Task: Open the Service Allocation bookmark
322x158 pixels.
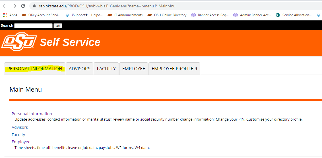Action: point(294,15)
